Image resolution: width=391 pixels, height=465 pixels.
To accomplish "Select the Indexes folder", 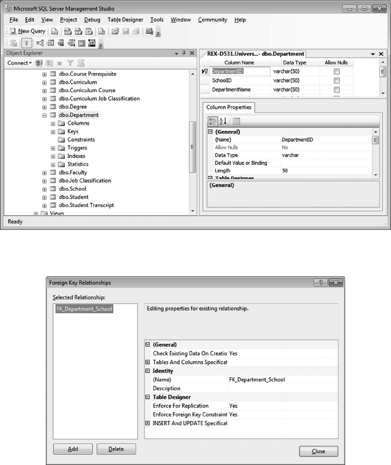I will pos(76,156).
